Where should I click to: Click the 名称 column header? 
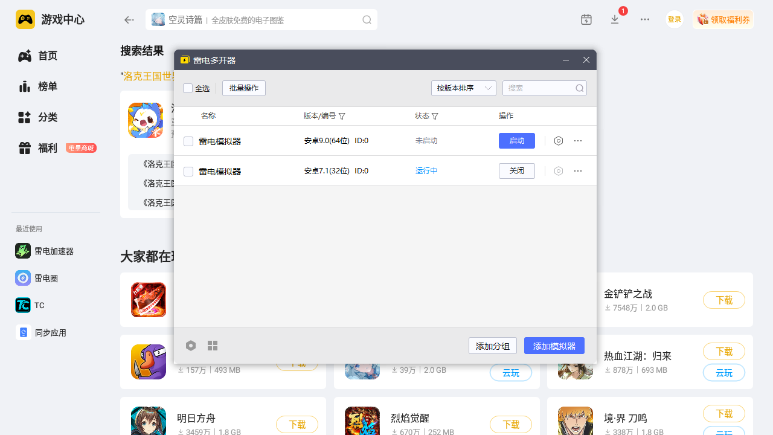pyautogui.click(x=208, y=116)
